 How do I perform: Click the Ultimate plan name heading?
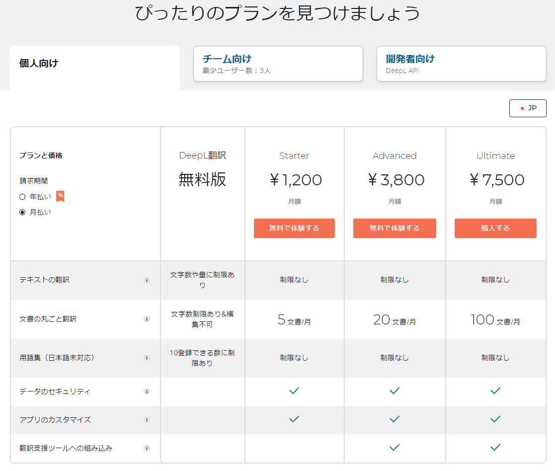coord(495,156)
